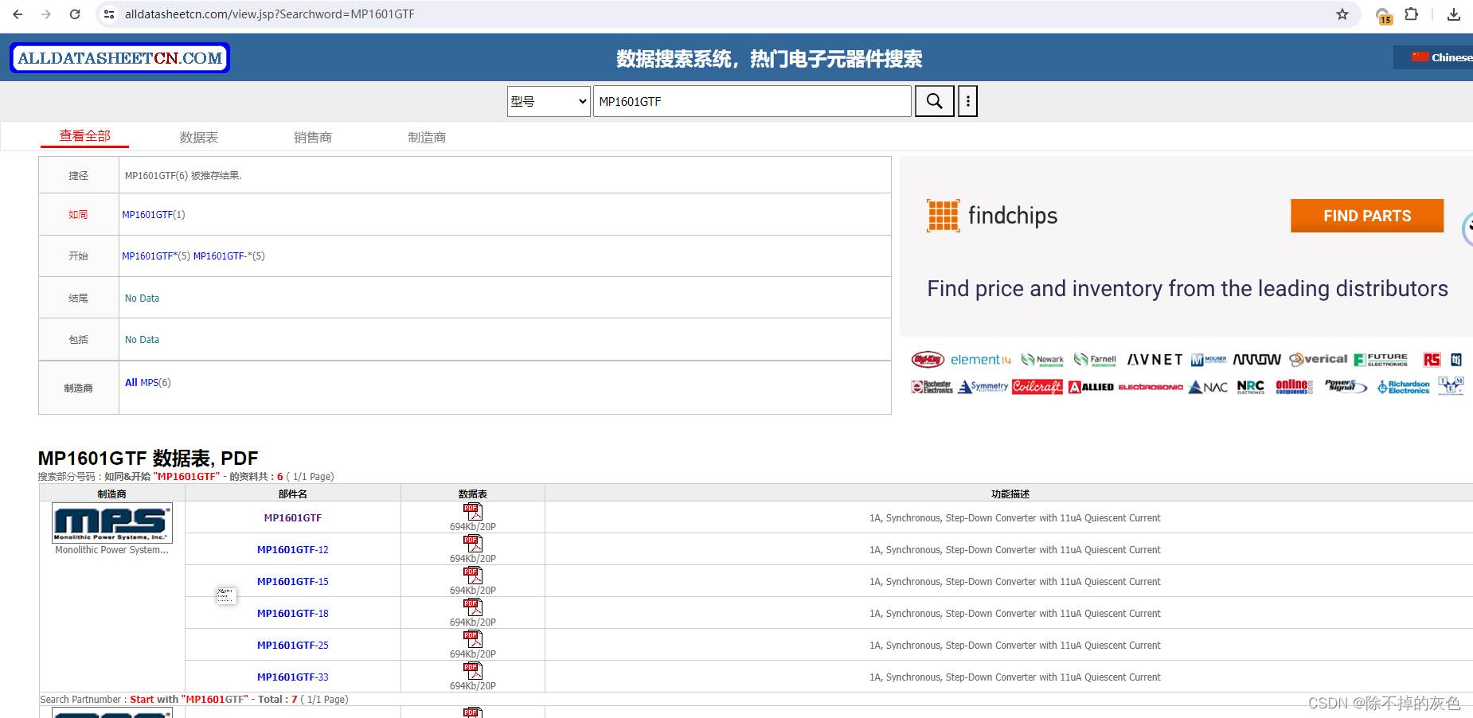Open PDF icon for MP1601GTF-15 row
Screen dimensions: 1473x718
pyautogui.click(x=473, y=576)
